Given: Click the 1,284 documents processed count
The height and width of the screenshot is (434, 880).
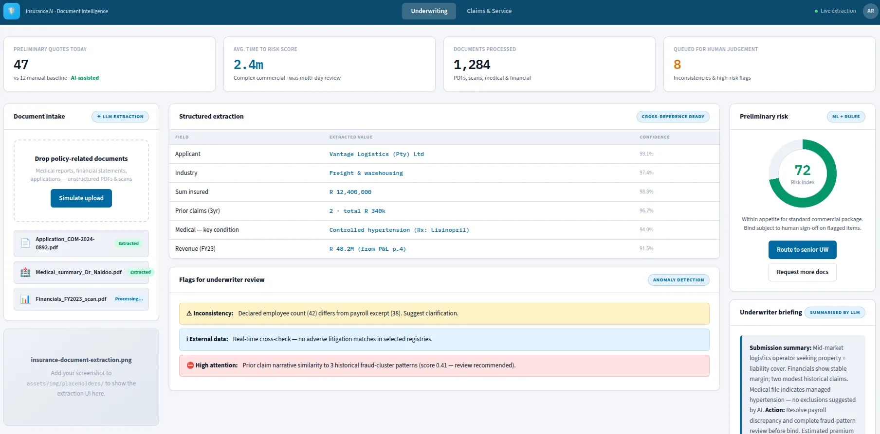Looking at the screenshot, I should tap(472, 65).
